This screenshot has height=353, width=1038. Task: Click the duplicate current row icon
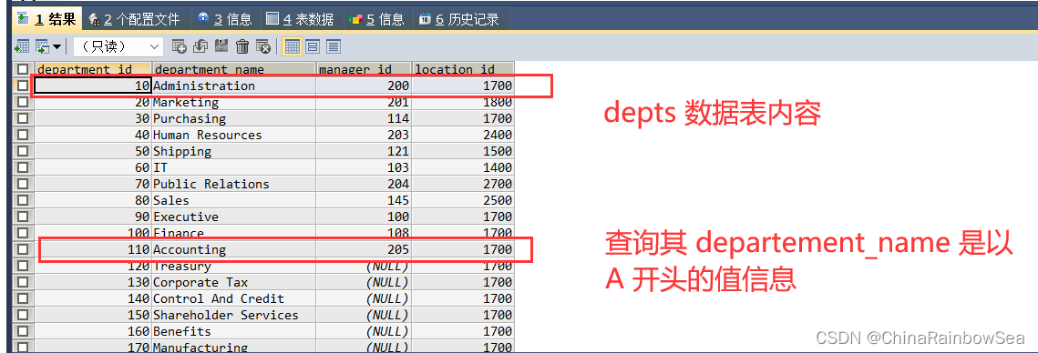tap(200, 46)
